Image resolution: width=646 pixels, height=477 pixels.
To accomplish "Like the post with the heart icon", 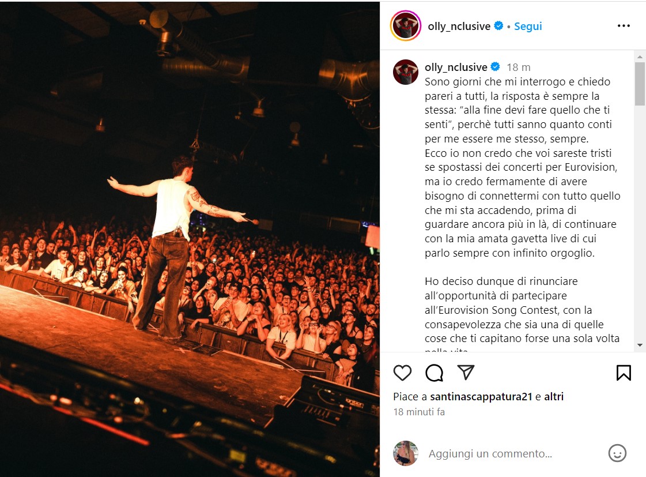I will (402, 373).
